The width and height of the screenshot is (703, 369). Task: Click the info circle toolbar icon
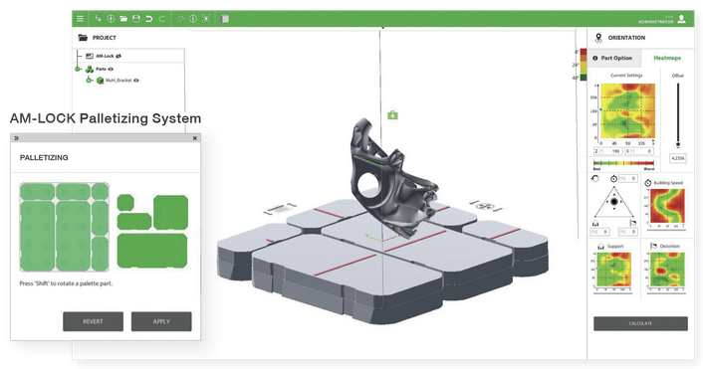pos(193,19)
